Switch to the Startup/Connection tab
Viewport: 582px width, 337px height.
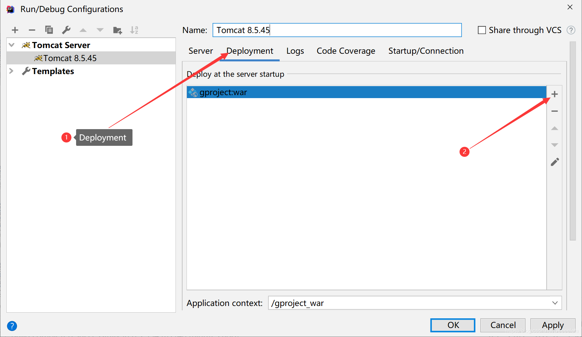[426, 51]
